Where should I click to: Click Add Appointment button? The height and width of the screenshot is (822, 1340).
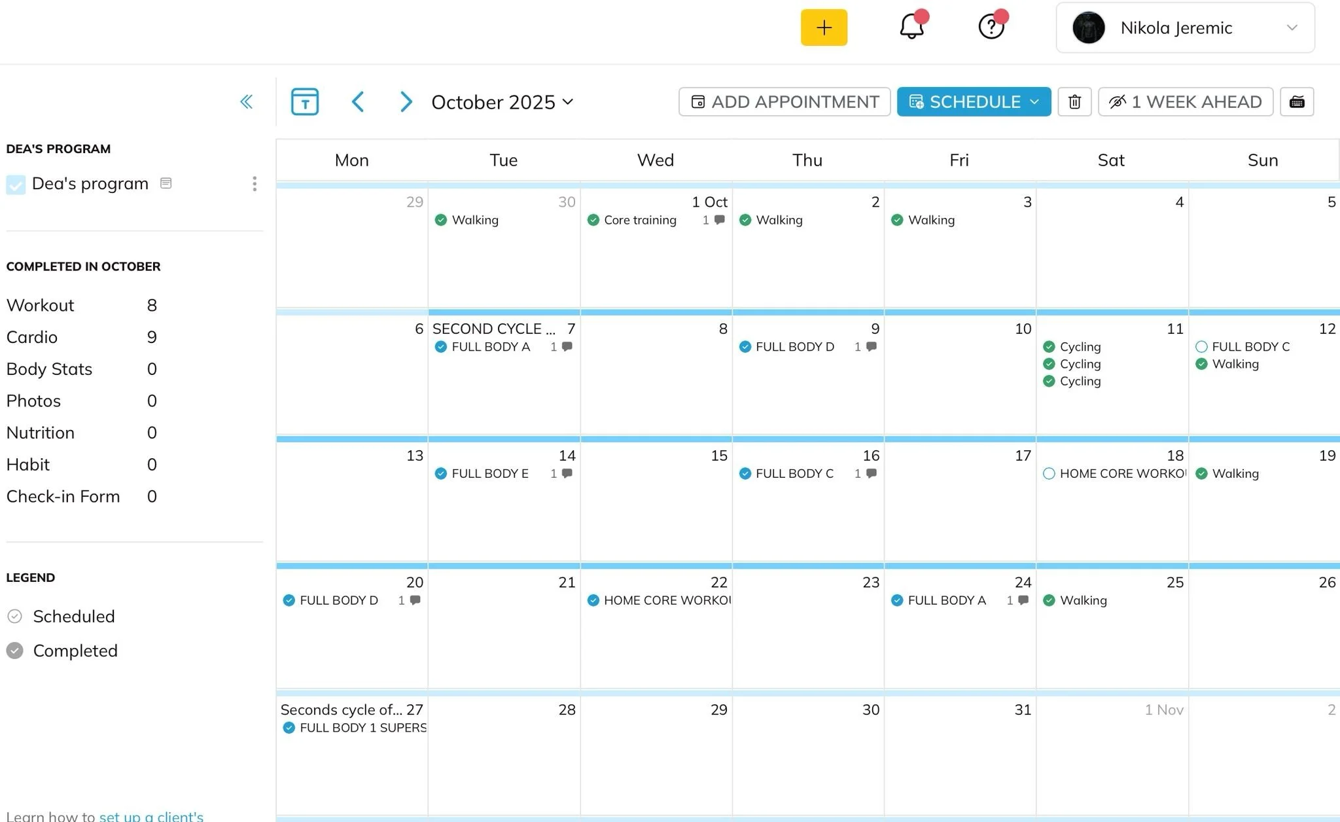(784, 101)
